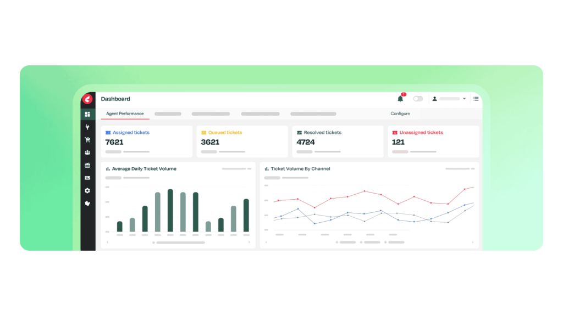Click the tallest bar in Average Daily Ticket Volume
Viewport: 563px width, 316px height.
pyautogui.click(x=169, y=211)
